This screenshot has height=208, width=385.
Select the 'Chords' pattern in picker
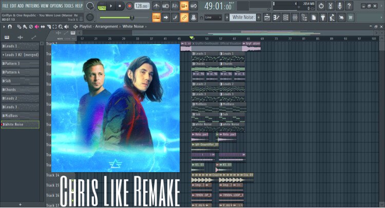pos(20,90)
